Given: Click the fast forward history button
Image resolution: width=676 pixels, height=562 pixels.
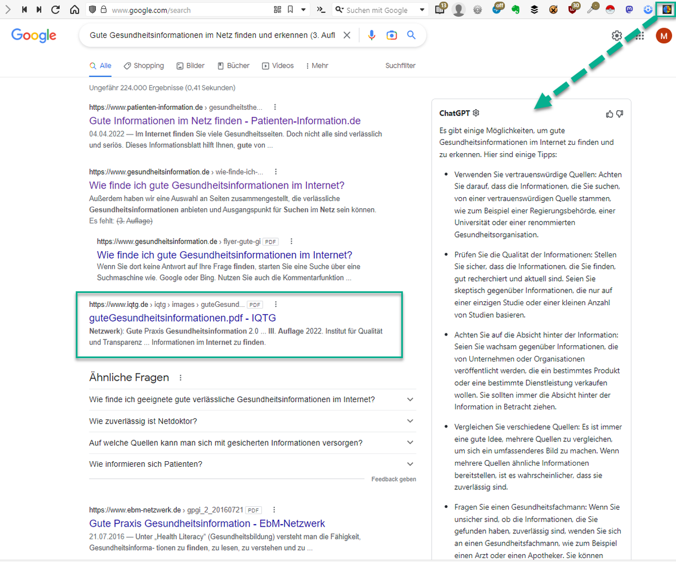Looking at the screenshot, I should pos(39,10).
